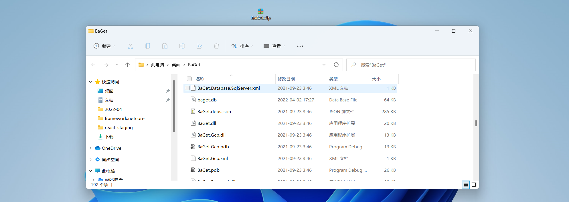Click the Cut scissors icon
Image resolution: width=569 pixels, height=202 pixels.
click(x=131, y=46)
